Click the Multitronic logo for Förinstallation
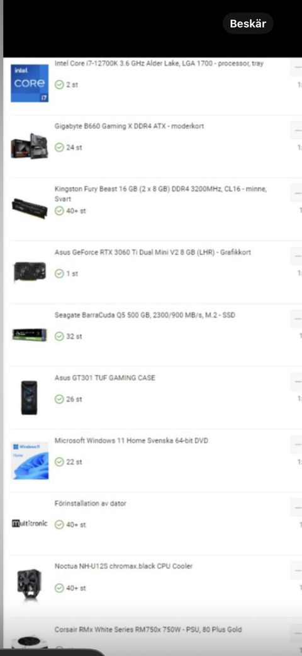Image resolution: width=302 pixels, height=656 pixels. tap(30, 524)
